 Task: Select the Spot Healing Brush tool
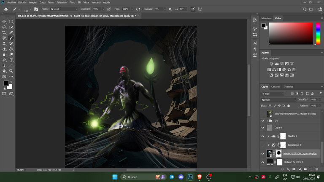pos(4,38)
